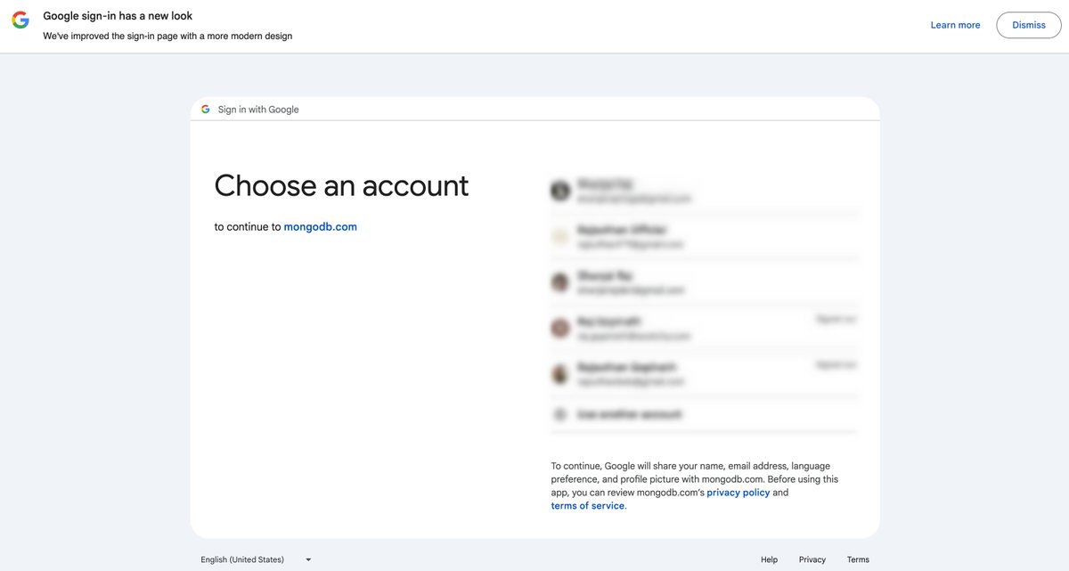Dismiss the new look banner
The width and height of the screenshot is (1069, 571).
[1029, 25]
